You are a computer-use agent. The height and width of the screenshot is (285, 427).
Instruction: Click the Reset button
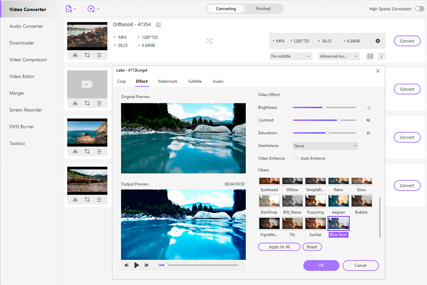312,247
